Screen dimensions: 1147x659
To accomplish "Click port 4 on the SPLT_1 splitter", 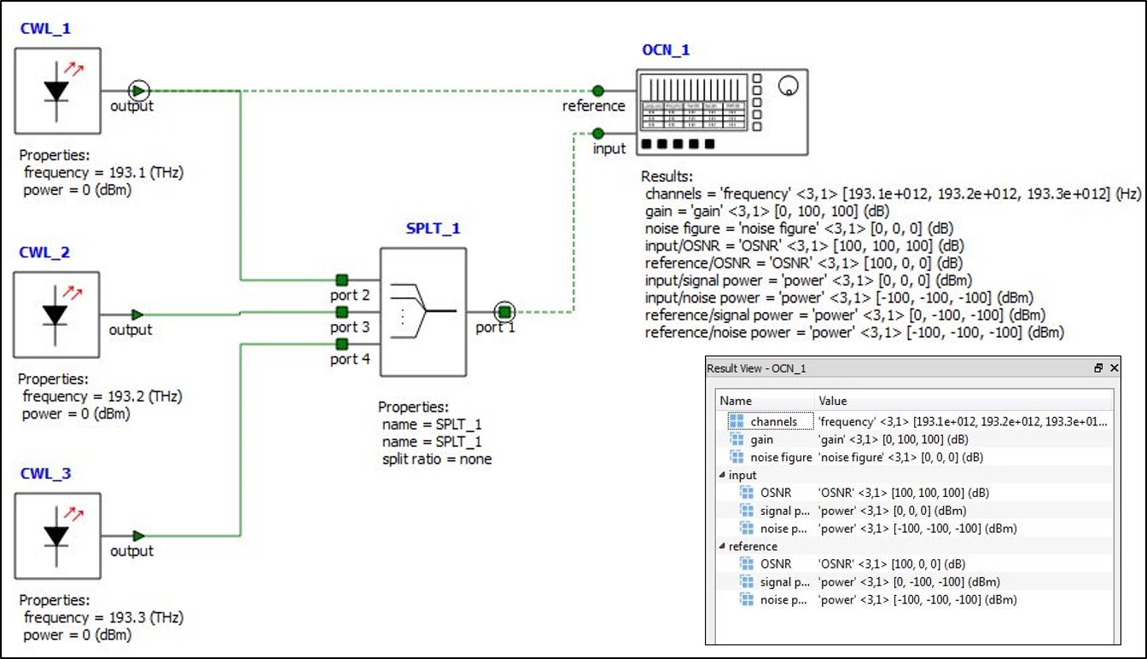I will [x=342, y=344].
